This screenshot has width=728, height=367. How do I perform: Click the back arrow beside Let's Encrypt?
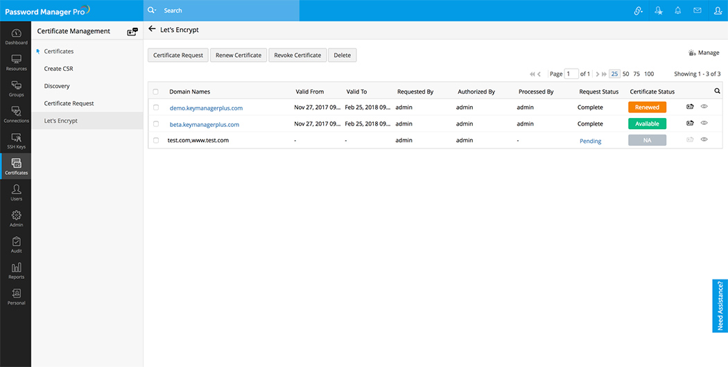point(153,30)
